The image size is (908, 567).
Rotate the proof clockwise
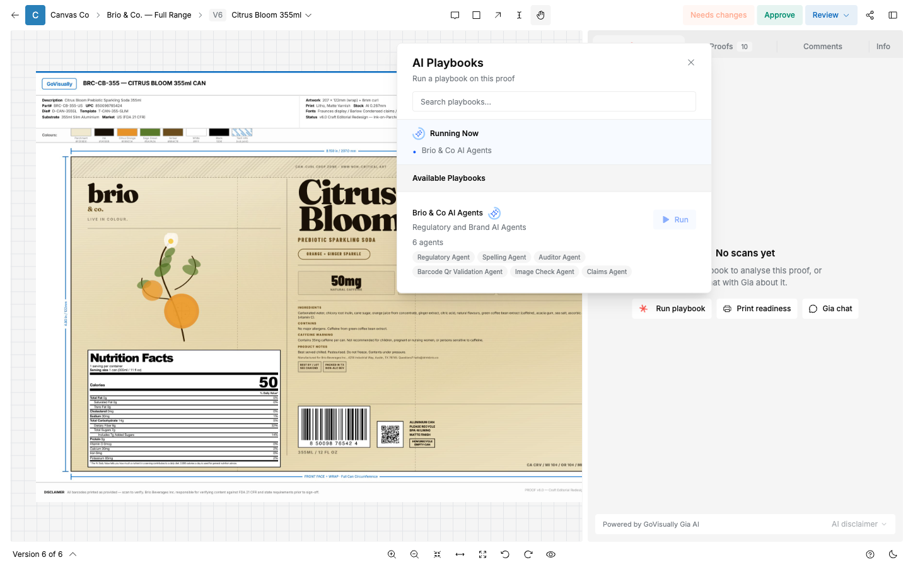click(528, 554)
